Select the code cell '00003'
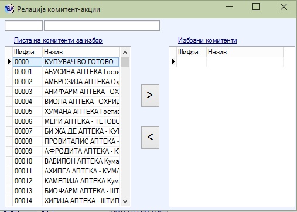This screenshot has width=297, height=212. (x=28, y=92)
